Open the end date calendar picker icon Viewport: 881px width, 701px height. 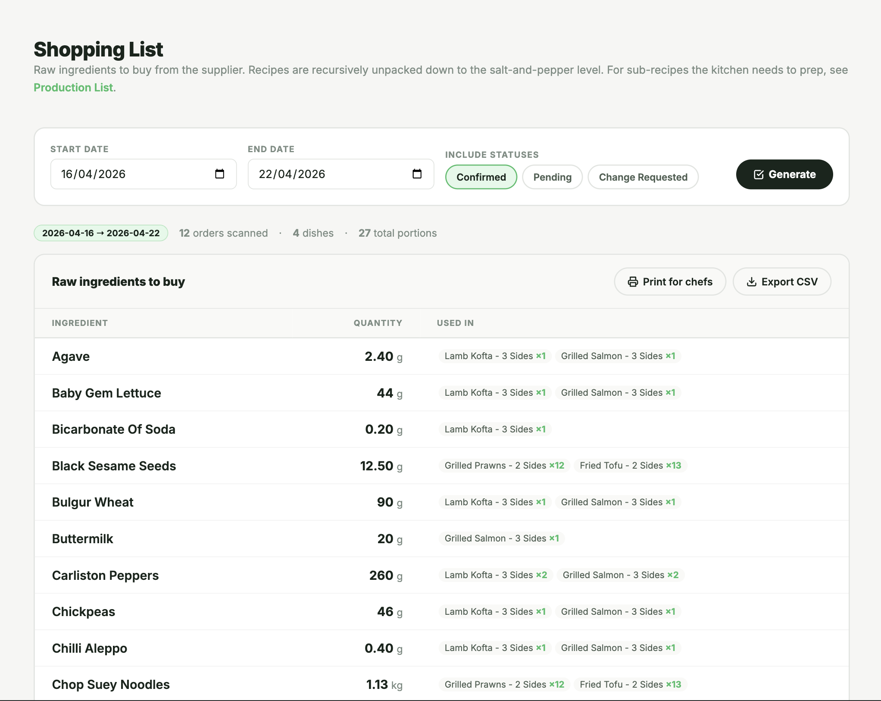[417, 174]
